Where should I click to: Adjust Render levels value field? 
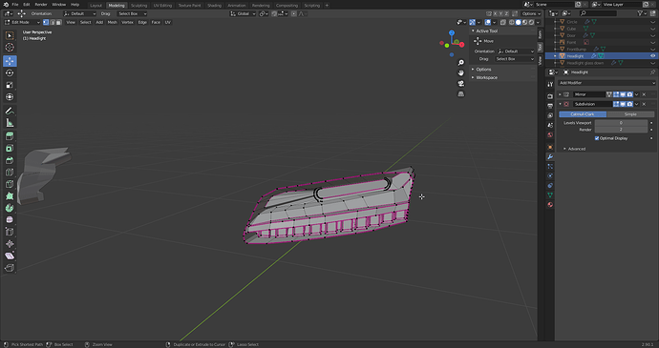coord(621,130)
